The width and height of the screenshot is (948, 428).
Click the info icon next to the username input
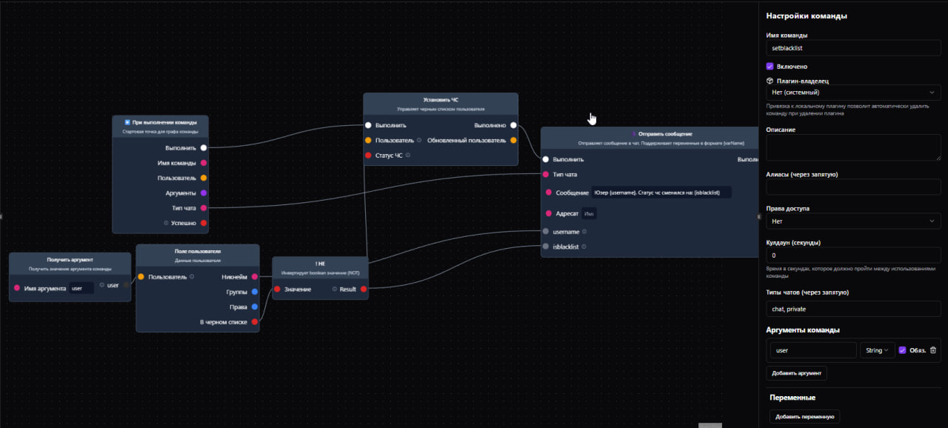[x=584, y=232]
